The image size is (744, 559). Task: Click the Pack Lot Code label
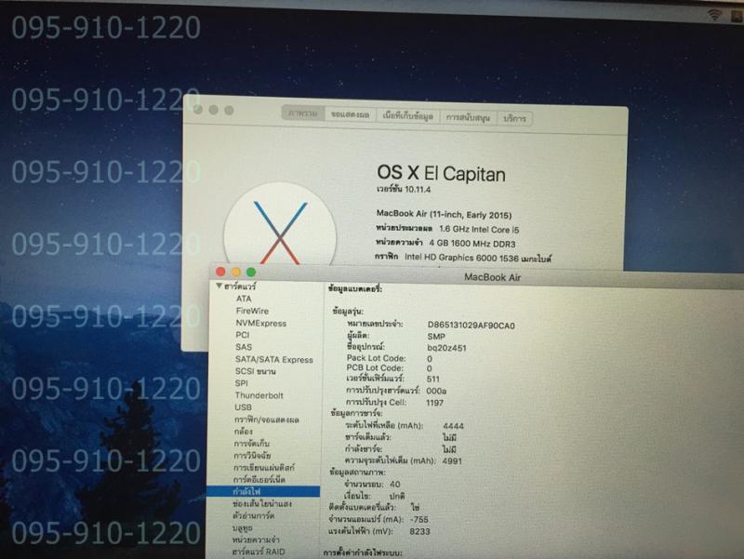377,358
